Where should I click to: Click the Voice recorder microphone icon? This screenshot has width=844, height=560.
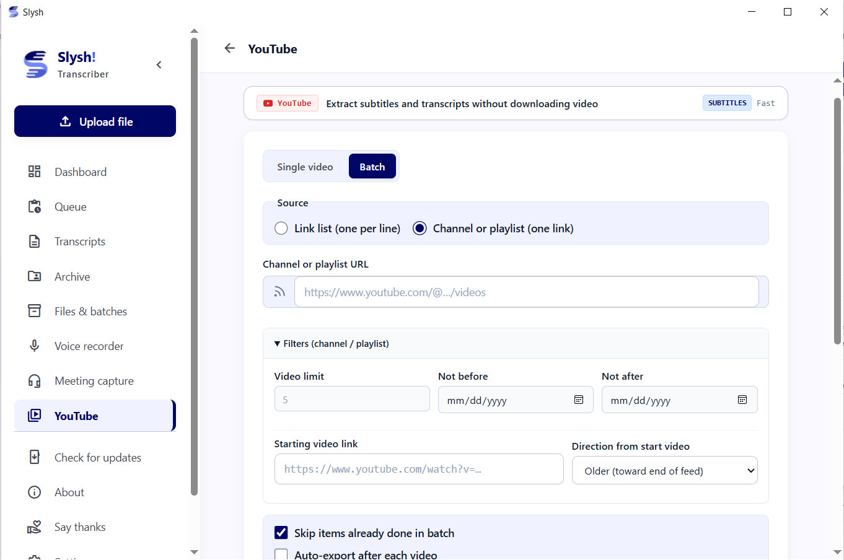click(x=35, y=346)
